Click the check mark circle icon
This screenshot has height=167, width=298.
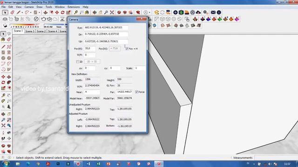click(x=36, y=19)
